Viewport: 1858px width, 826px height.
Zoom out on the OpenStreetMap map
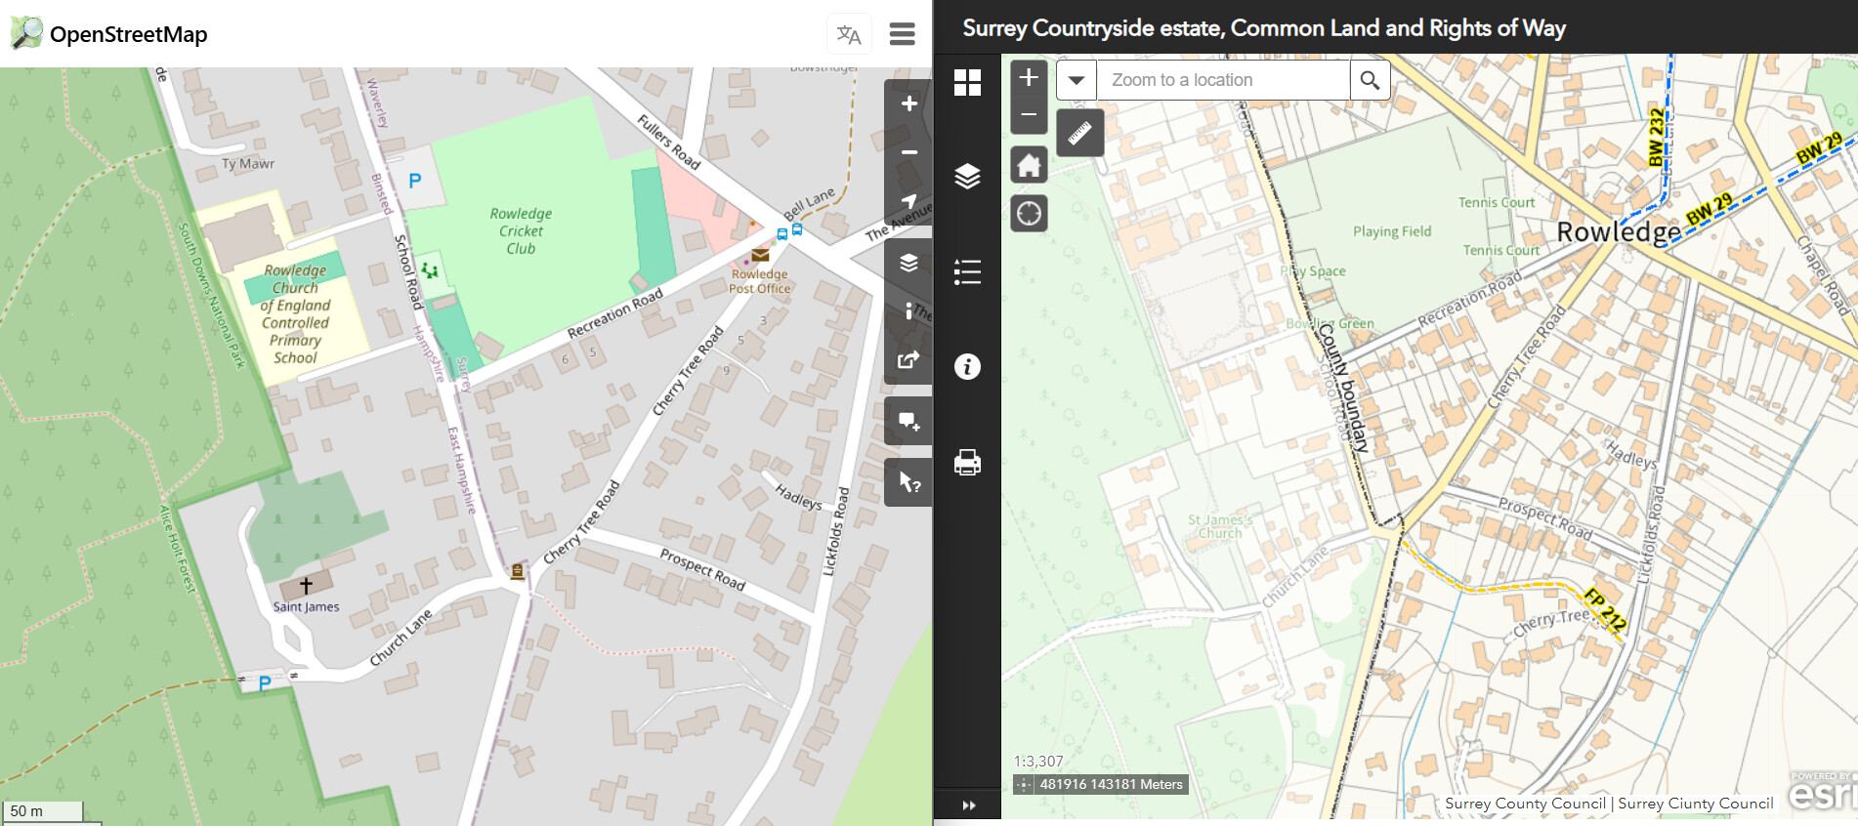click(x=908, y=152)
